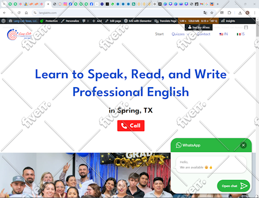259x198 pixels.
Task: Open the Extensions puzzle icon
Action: [229, 13]
